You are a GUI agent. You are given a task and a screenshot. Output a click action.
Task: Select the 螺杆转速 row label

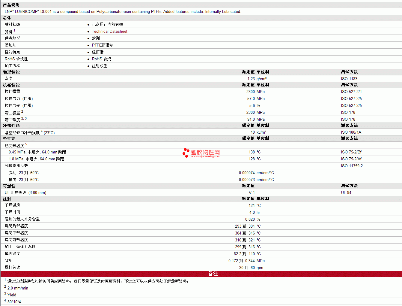(x=13, y=267)
